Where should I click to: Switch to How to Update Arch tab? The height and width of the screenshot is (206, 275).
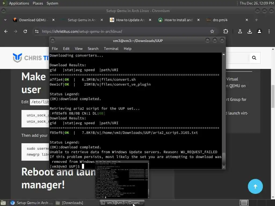pyautogui.click(x=130, y=20)
